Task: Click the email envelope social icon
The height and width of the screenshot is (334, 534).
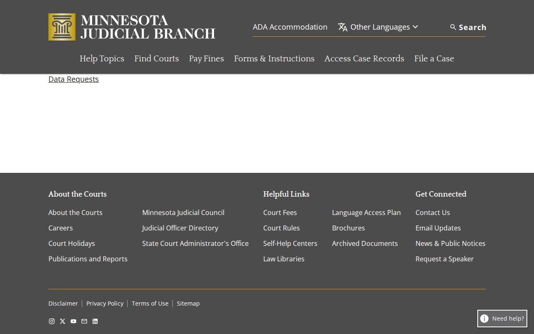Action: [x=84, y=321]
